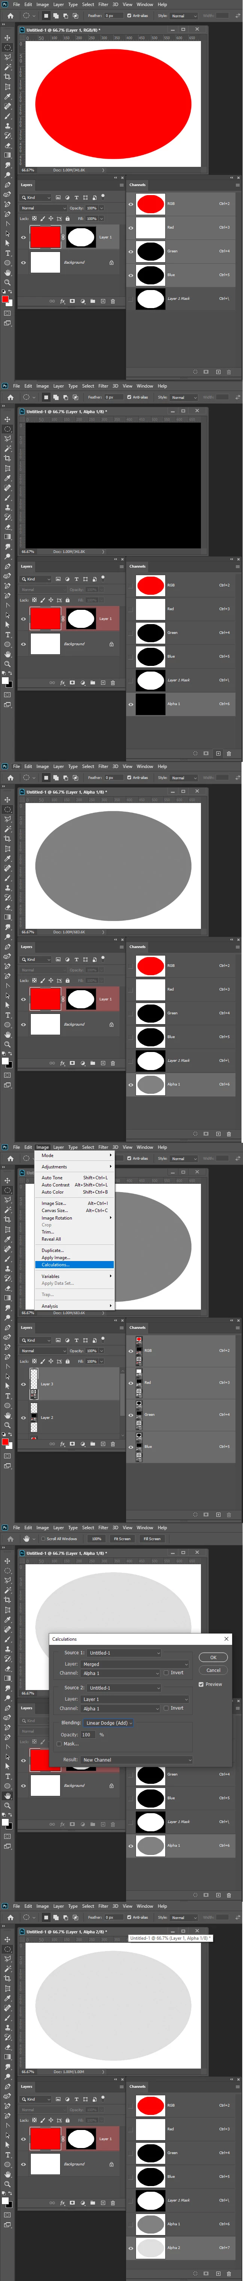Select the Zoom tool in the RGB/8 window
243x2281 pixels.
click(7, 282)
